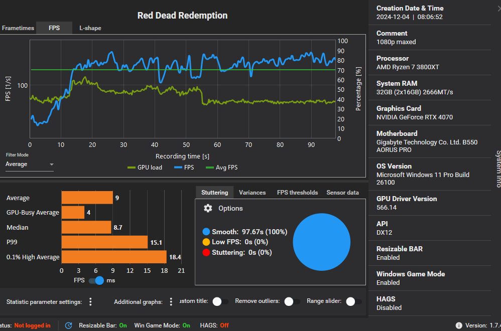Image resolution: width=501 pixels, height=331 pixels.
Task: Click the GPU Driver Version 566.14
Action: pos(387,208)
